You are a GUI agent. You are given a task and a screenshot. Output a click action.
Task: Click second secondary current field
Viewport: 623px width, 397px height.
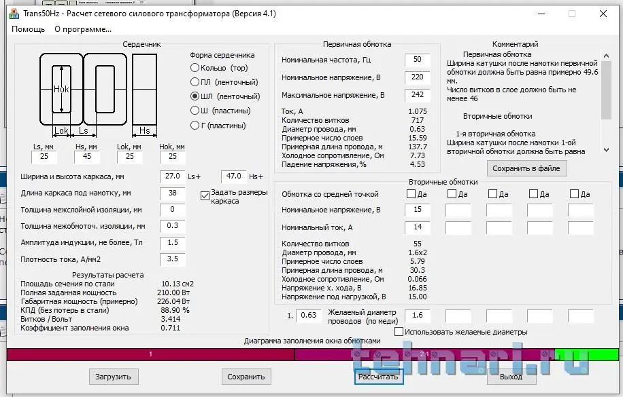click(458, 227)
